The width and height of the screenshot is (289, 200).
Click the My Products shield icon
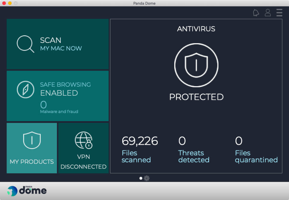tap(32, 140)
